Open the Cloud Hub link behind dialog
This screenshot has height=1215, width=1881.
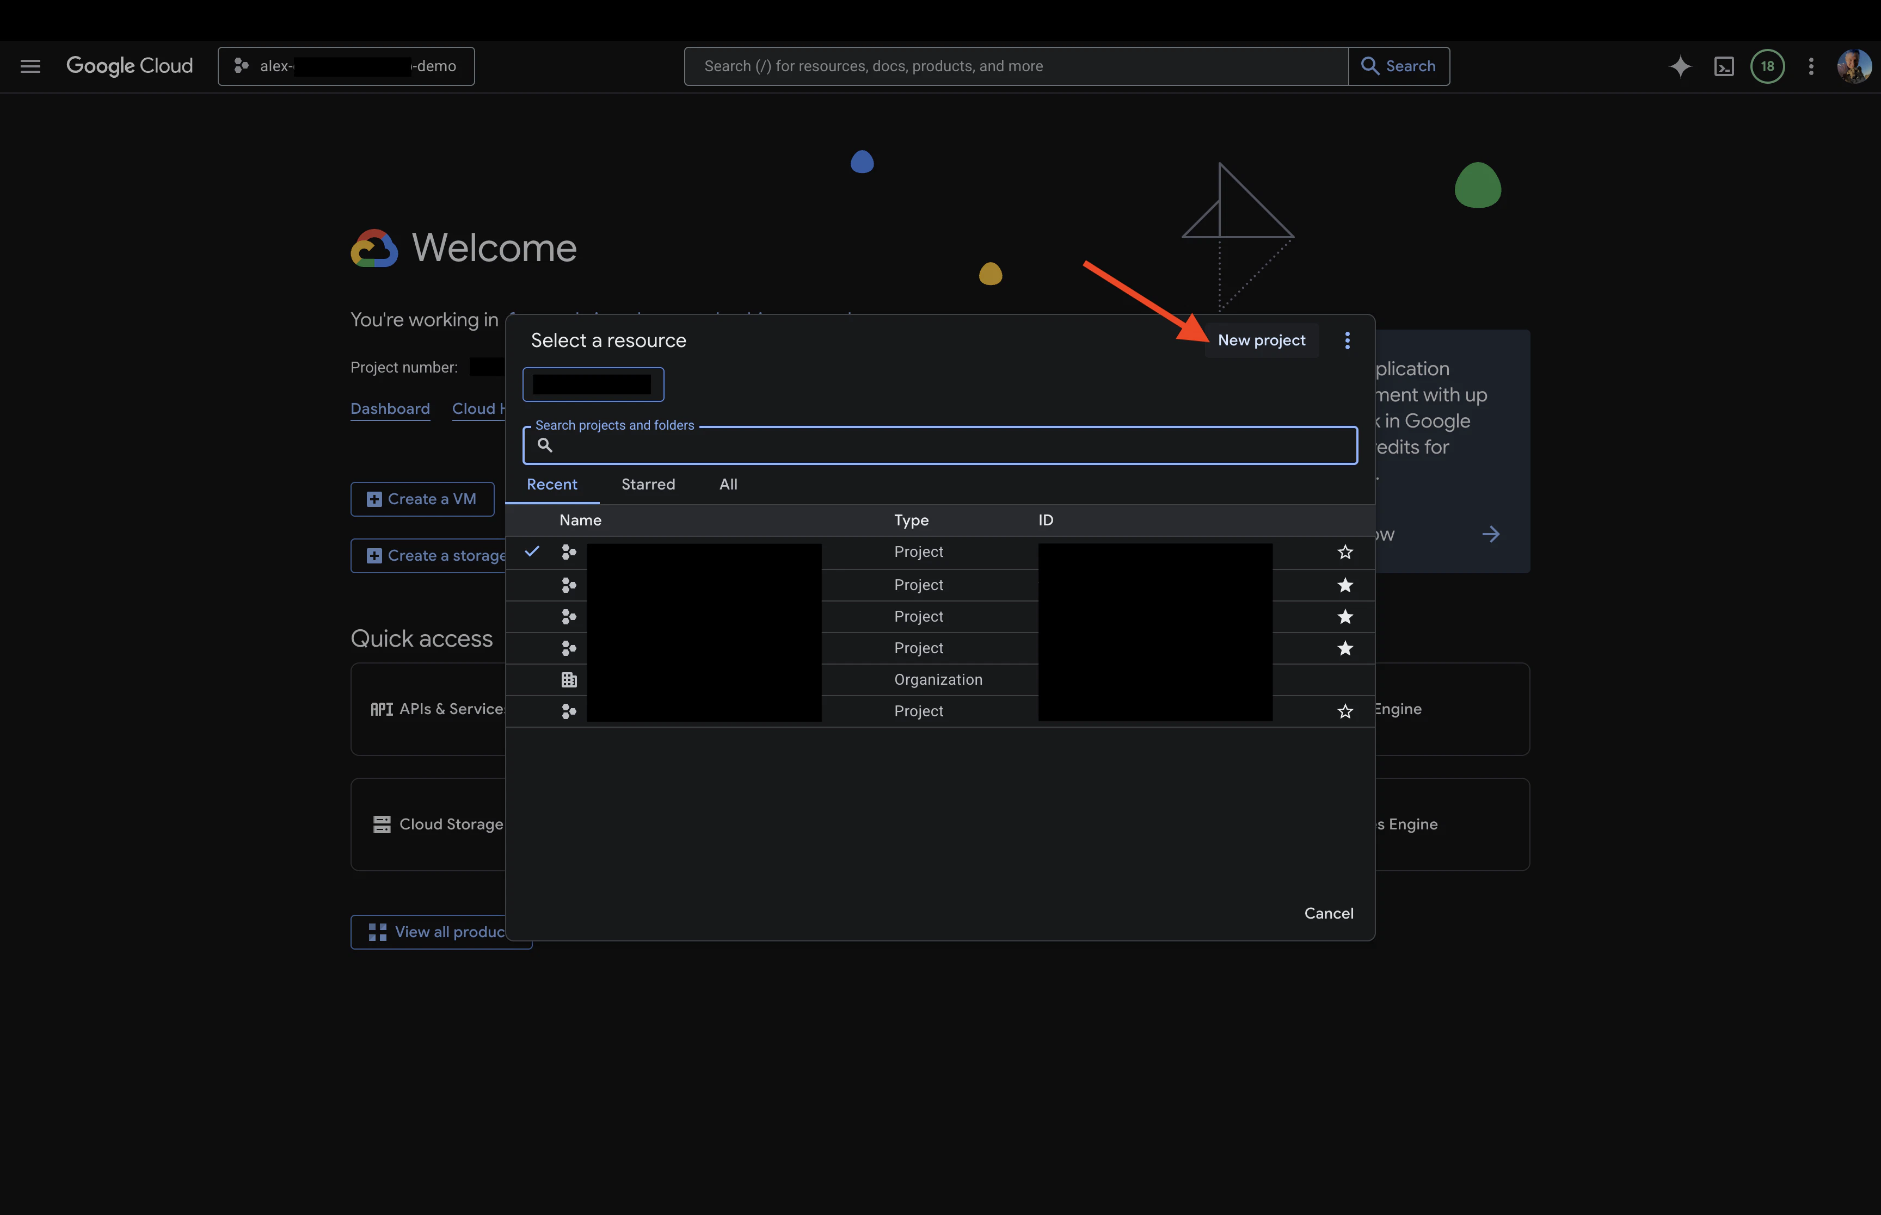[478, 408]
